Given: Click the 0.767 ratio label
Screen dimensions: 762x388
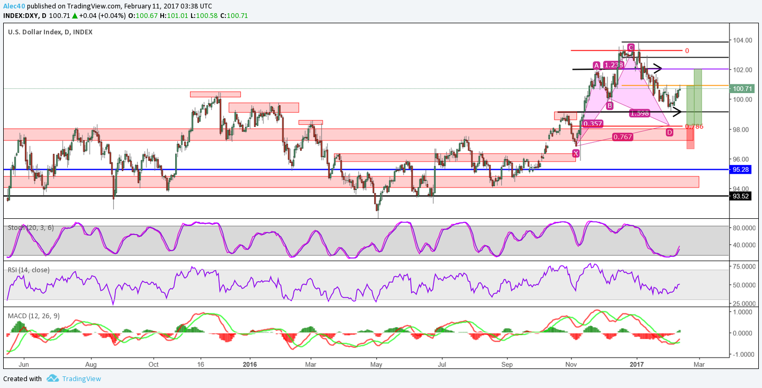Looking at the screenshot, I should [622, 137].
